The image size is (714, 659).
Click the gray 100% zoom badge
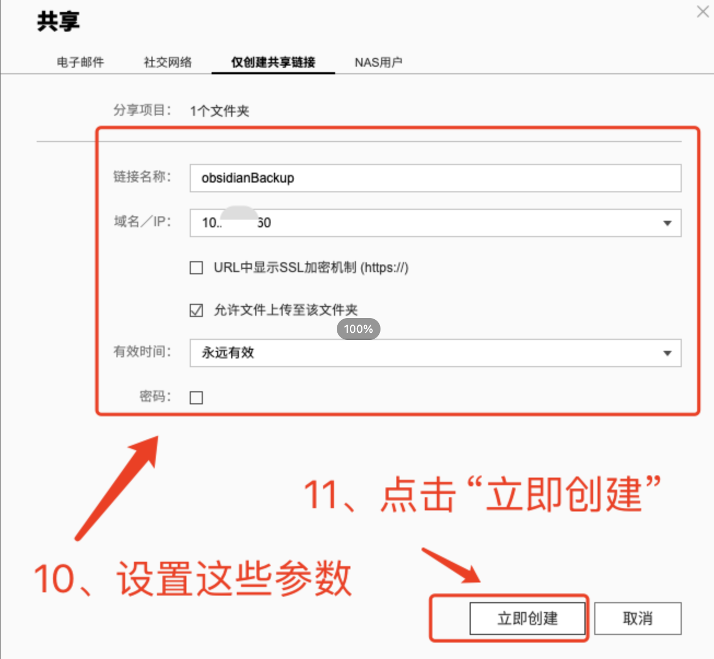click(359, 329)
